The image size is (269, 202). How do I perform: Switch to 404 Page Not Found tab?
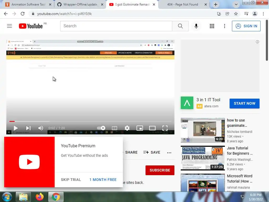tap(183, 4)
